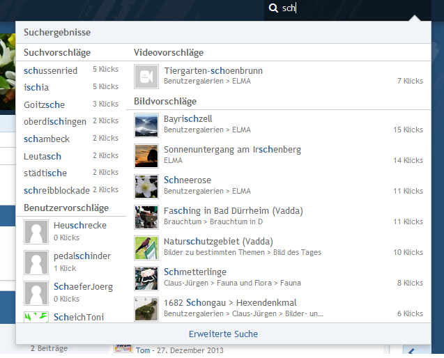The width and height of the screenshot is (444, 358).
Task: Select search suggestion schussenried
Action: tap(50, 70)
